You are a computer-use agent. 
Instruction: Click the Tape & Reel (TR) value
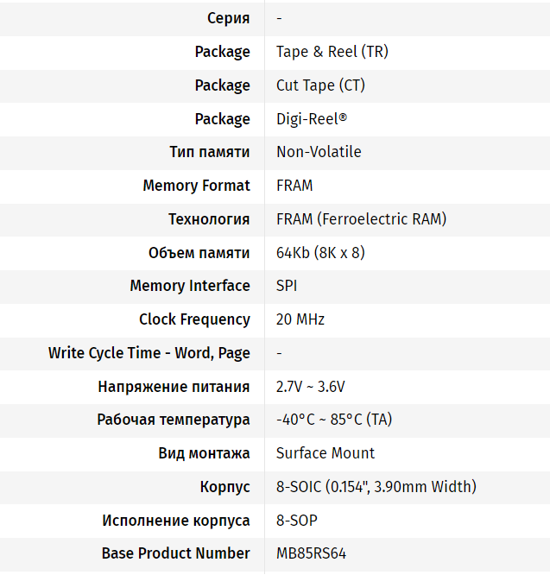(332, 52)
